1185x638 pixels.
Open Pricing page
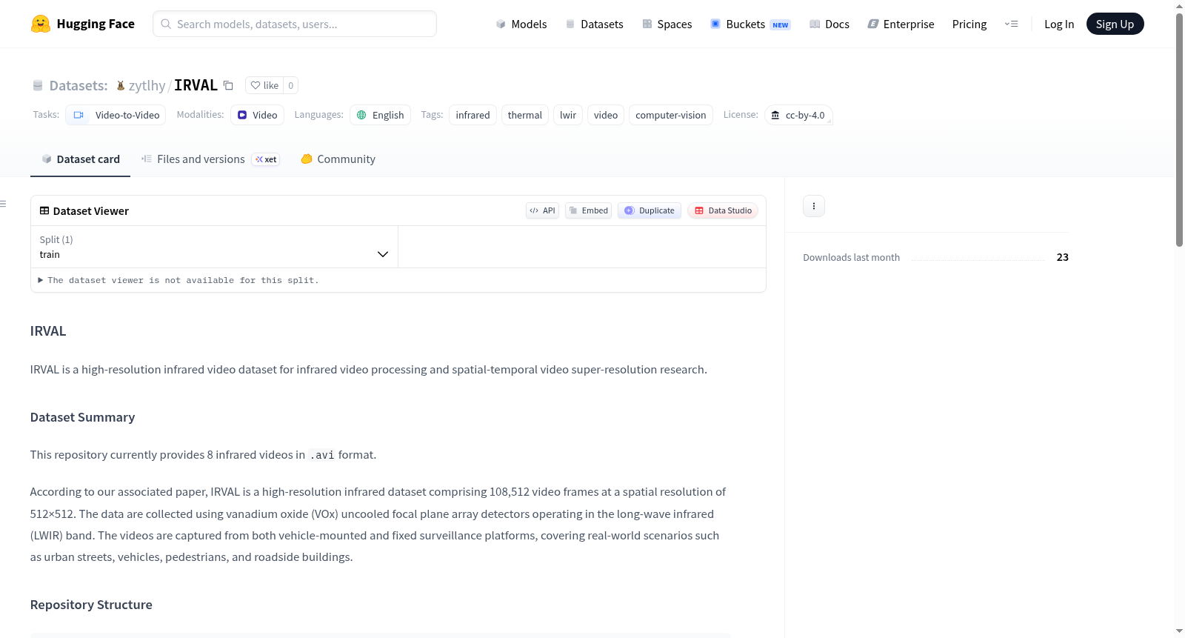969,24
